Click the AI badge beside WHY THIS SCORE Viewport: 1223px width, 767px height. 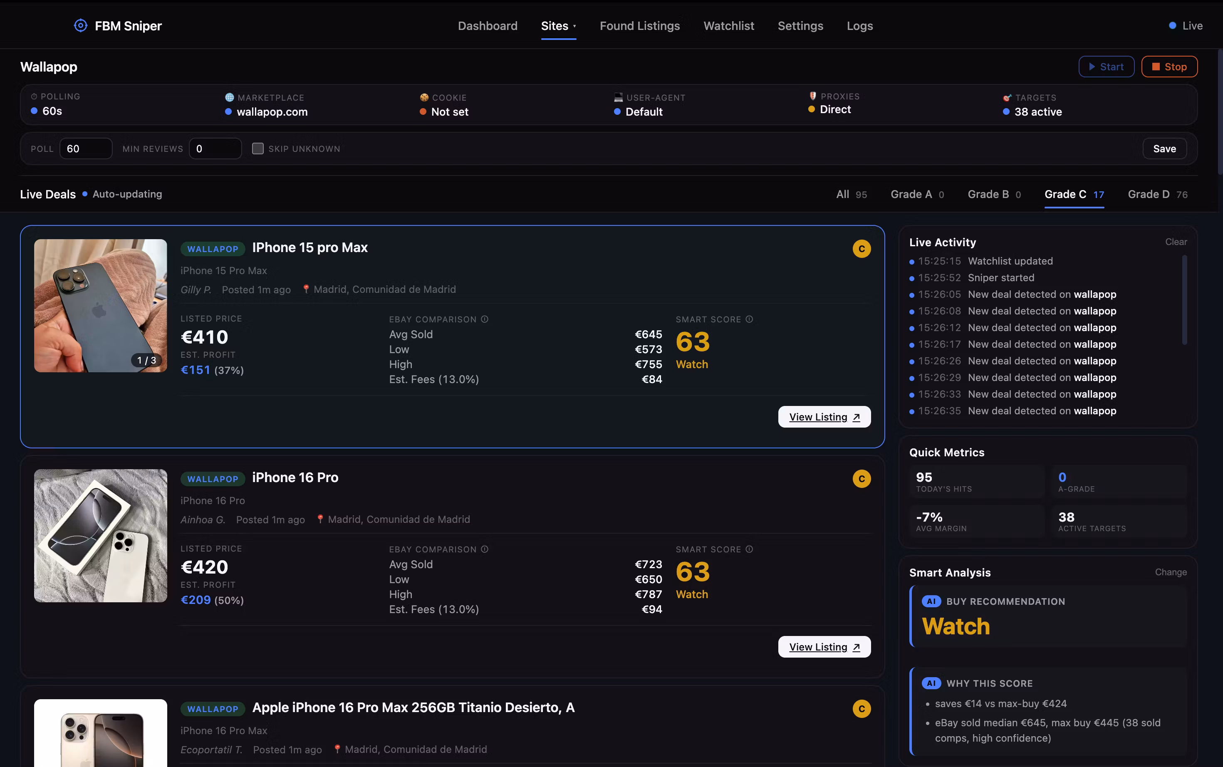click(931, 683)
